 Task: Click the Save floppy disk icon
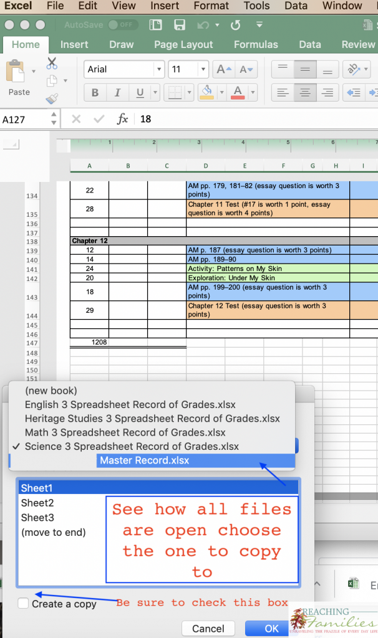coord(180,25)
